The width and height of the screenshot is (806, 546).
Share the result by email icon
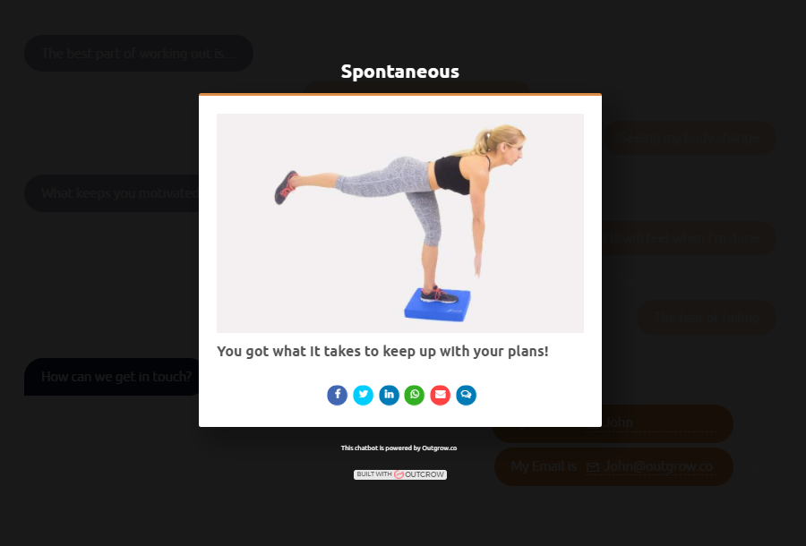coord(440,395)
